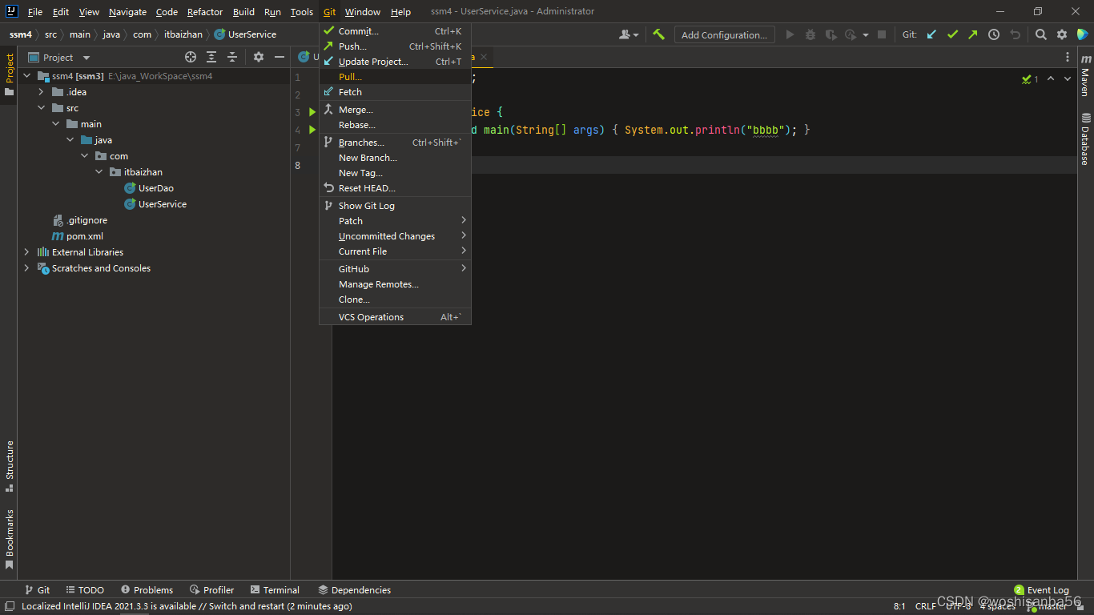Collapse the com package
Viewport: 1094px width, 615px height.
[84, 156]
